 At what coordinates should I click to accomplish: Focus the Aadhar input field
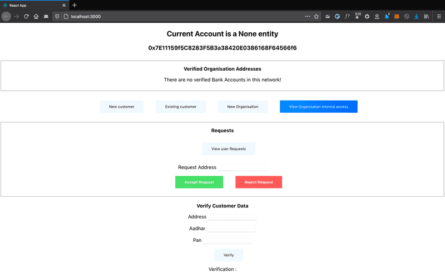pyautogui.click(x=231, y=229)
